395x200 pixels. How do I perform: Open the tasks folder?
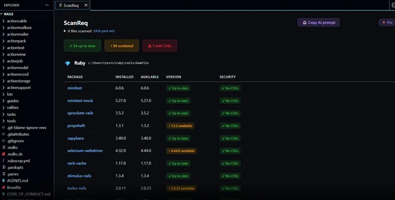pos(11,114)
